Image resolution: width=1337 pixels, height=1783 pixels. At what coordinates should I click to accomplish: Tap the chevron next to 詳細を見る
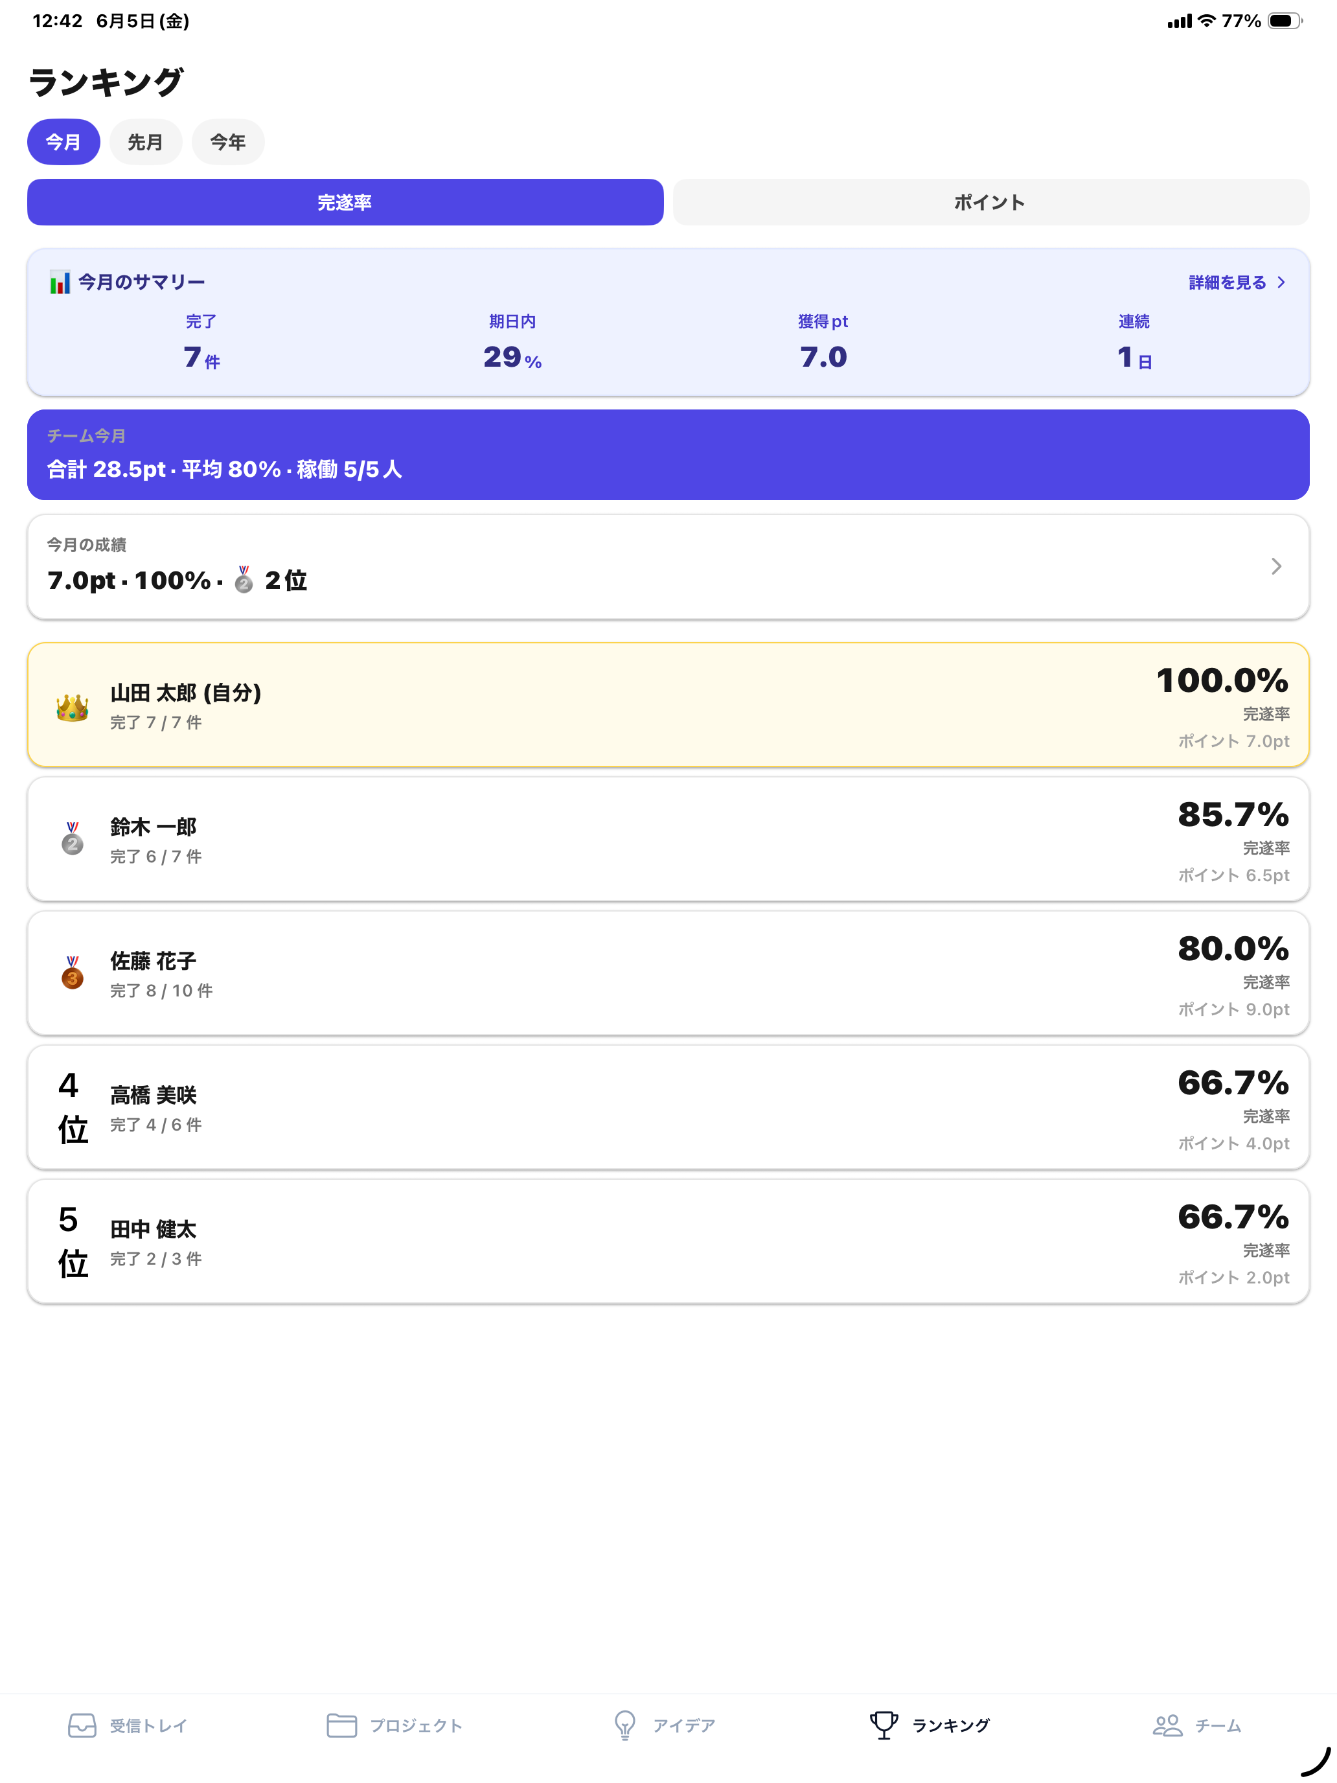[x=1281, y=282]
